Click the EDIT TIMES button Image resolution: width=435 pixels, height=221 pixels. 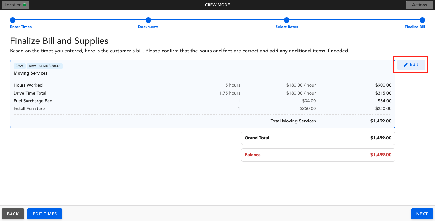[x=45, y=214]
